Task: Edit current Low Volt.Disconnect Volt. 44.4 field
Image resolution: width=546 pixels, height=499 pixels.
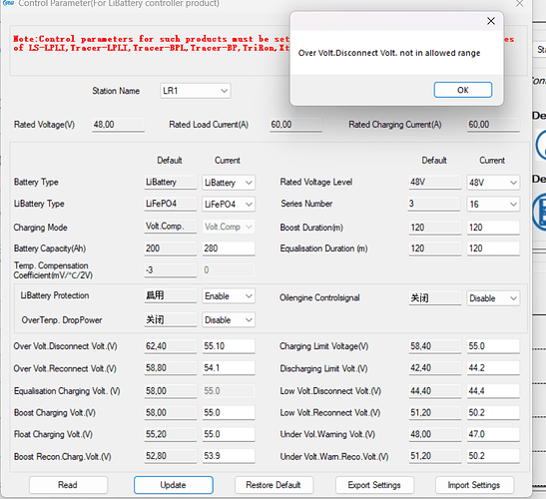Action: pos(493,391)
